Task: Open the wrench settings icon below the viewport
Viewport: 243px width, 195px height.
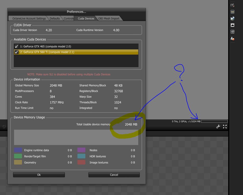Action: point(218,127)
